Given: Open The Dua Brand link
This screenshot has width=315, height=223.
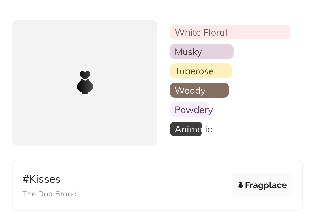Looking at the screenshot, I should pos(49,194).
